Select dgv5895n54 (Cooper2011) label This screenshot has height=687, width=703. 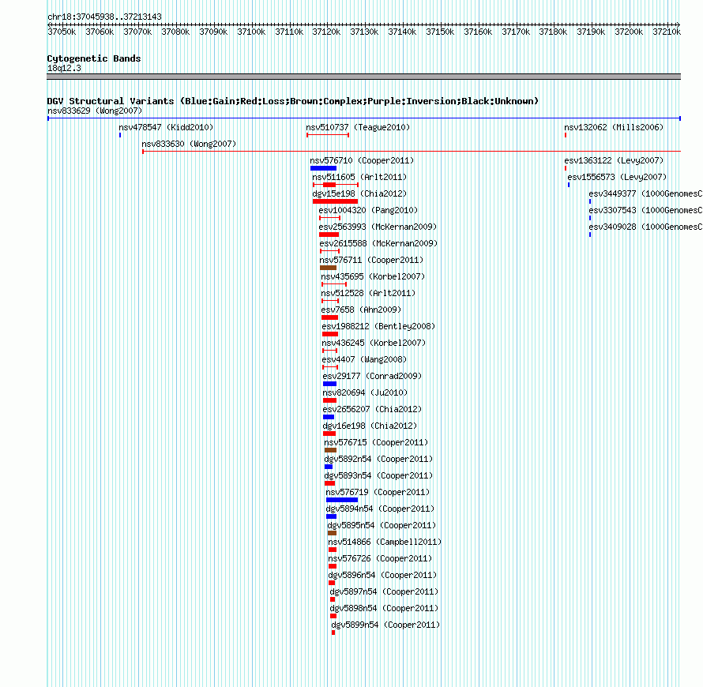382,525
